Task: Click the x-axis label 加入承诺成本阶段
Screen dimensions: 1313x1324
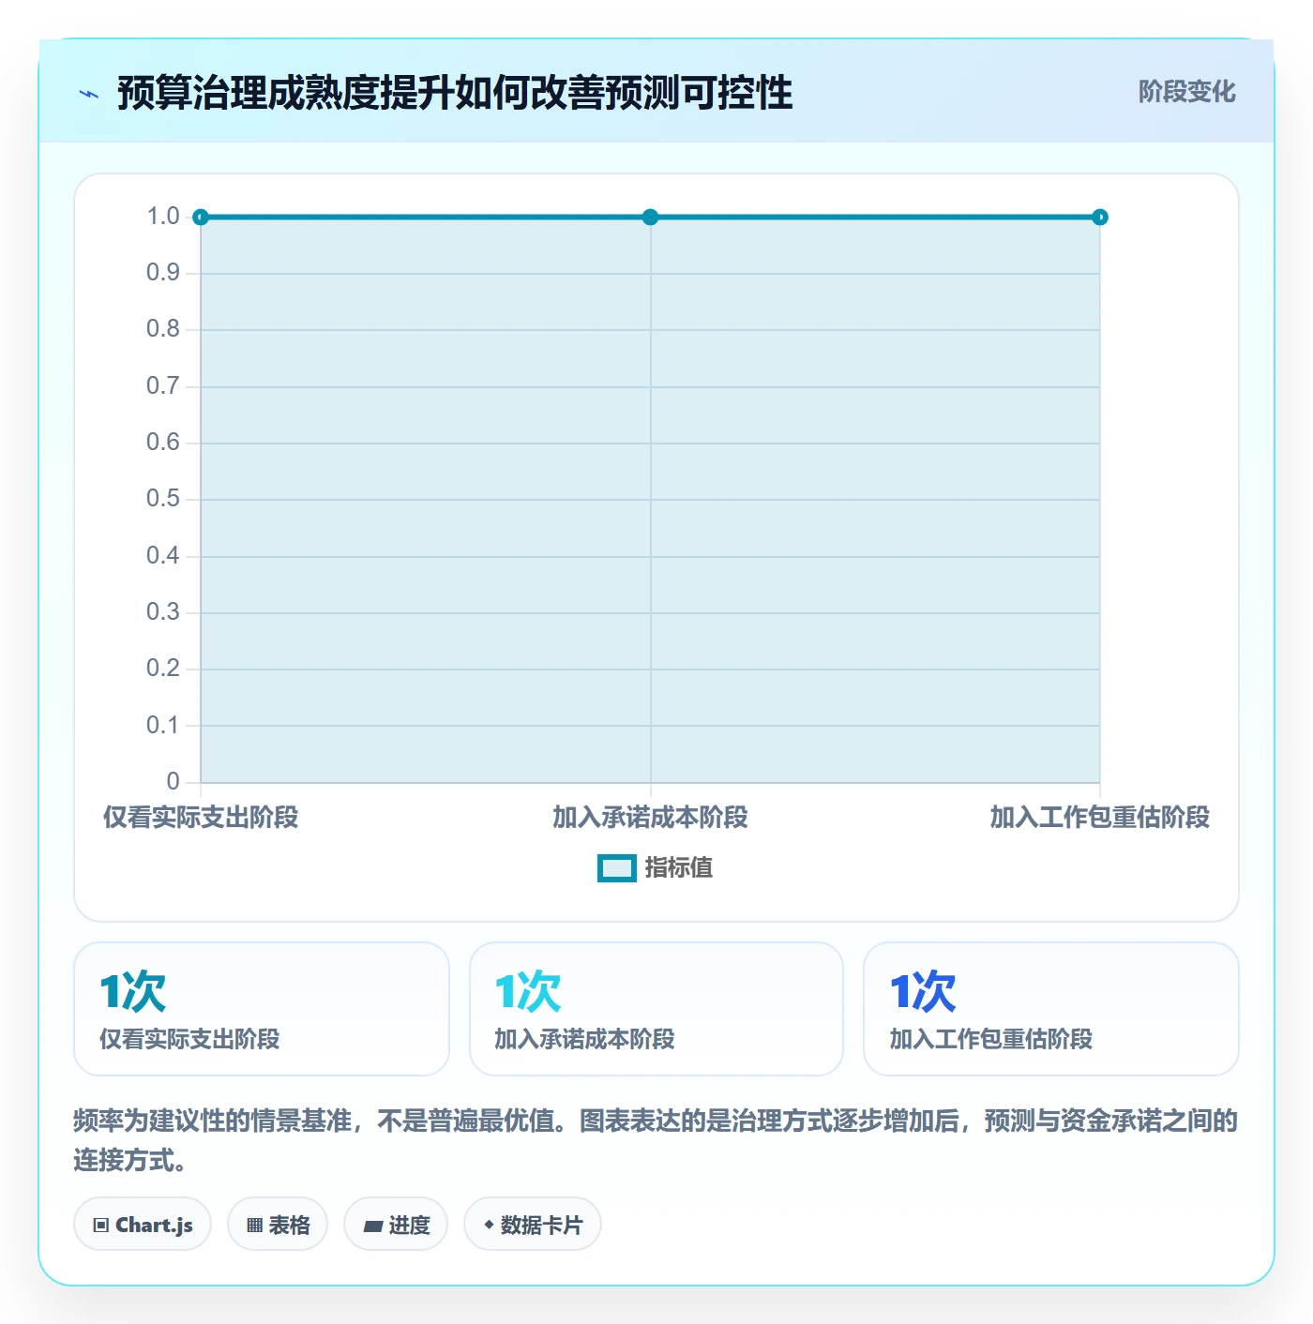Action: [x=650, y=818]
